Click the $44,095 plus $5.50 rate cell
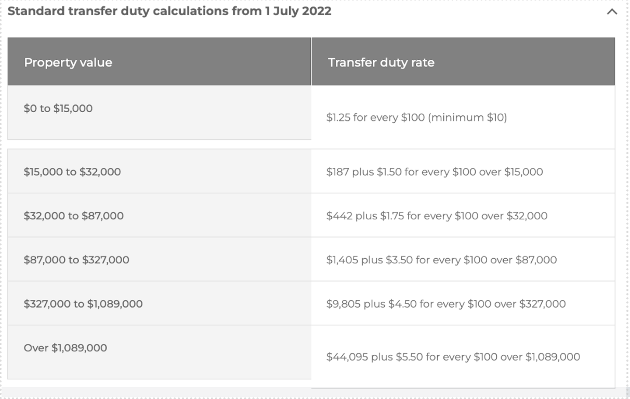The width and height of the screenshot is (630, 399). tap(452, 357)
